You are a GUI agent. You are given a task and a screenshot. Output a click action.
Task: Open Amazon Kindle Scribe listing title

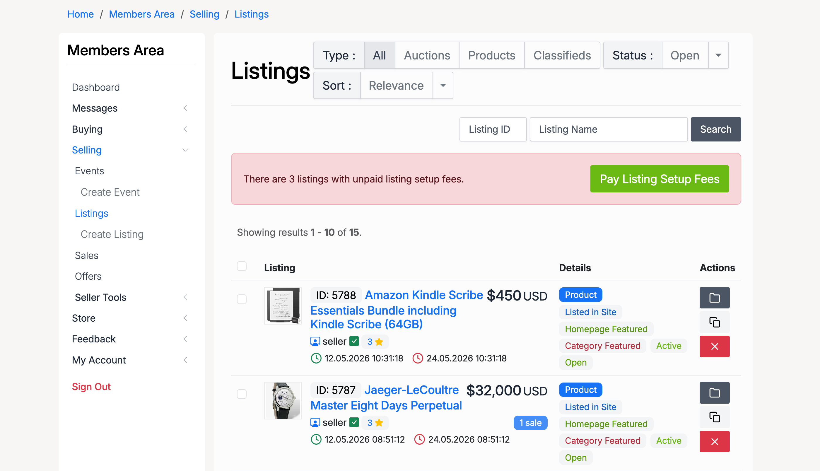pos(397,310)
